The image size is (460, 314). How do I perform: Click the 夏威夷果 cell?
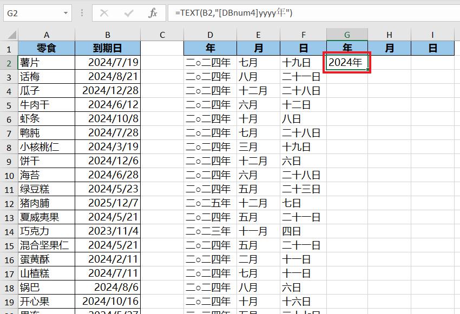[47, 217]
